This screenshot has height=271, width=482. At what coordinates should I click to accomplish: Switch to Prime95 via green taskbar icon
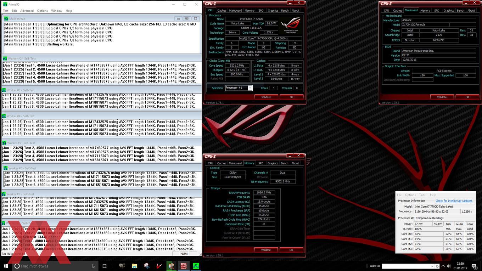pyautogui.click(x=196, y=266)
